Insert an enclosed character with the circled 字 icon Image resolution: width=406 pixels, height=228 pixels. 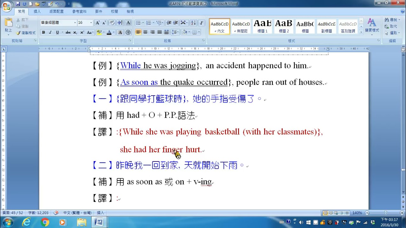(x=128, y=32)
